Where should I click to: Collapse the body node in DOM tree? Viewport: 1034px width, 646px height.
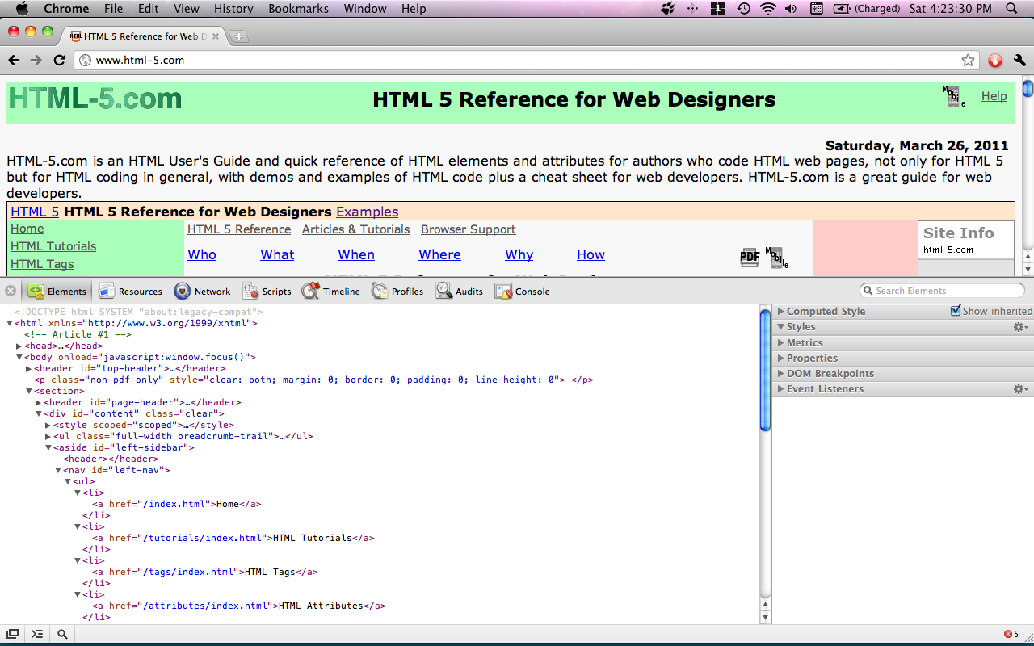pyautogui.click(x=19, y=357)
